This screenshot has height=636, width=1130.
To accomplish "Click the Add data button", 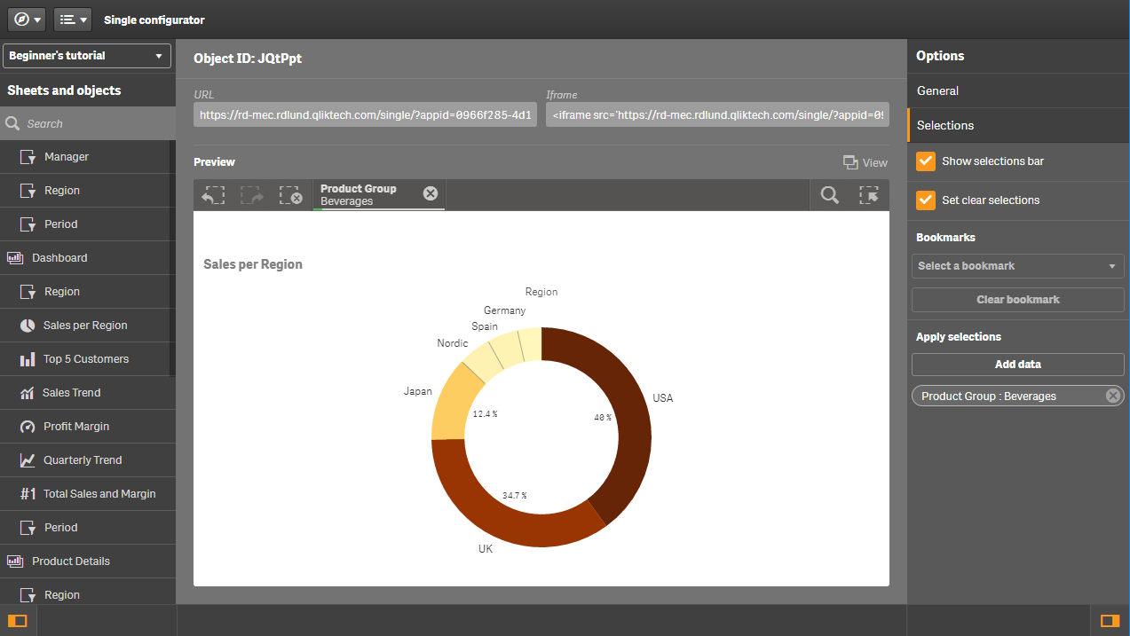I will [x=1017, y=364].
